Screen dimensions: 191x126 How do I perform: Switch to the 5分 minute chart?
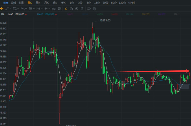click(89, 3)
